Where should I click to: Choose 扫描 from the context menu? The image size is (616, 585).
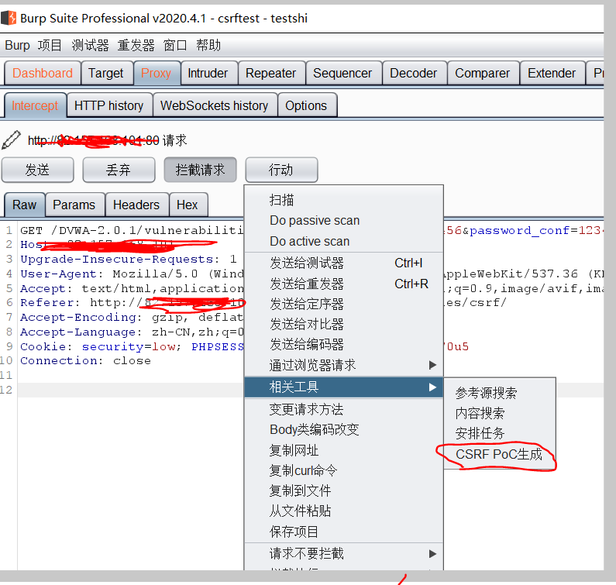(344, 200)
